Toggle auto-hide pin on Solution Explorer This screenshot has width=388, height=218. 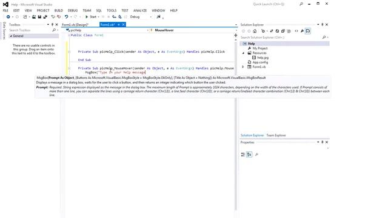[x=322, y=25]
